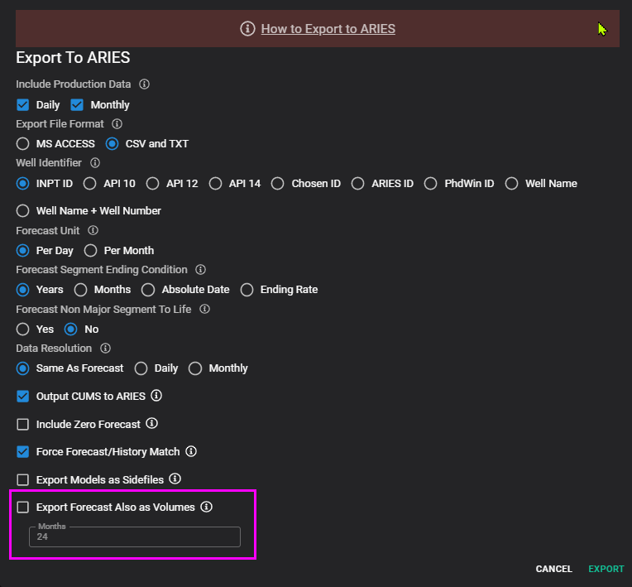Click info icon beside Export File Format
632x587 pixels.
click(x=117, y=124)
